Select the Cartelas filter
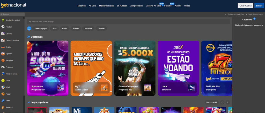 point(101,29)
